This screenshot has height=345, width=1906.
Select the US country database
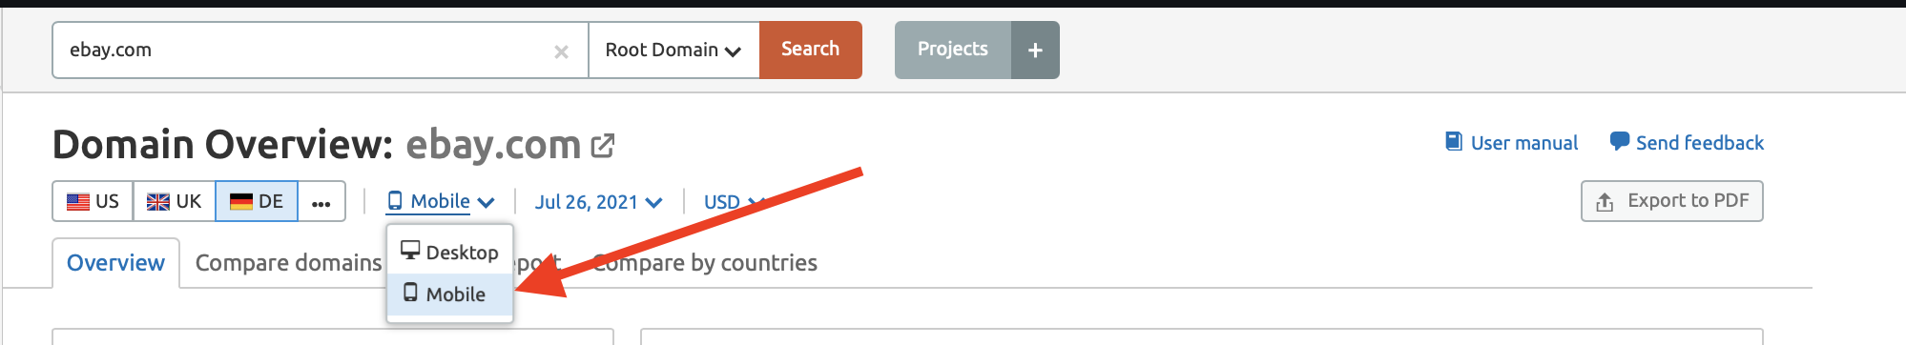point(93,201)
